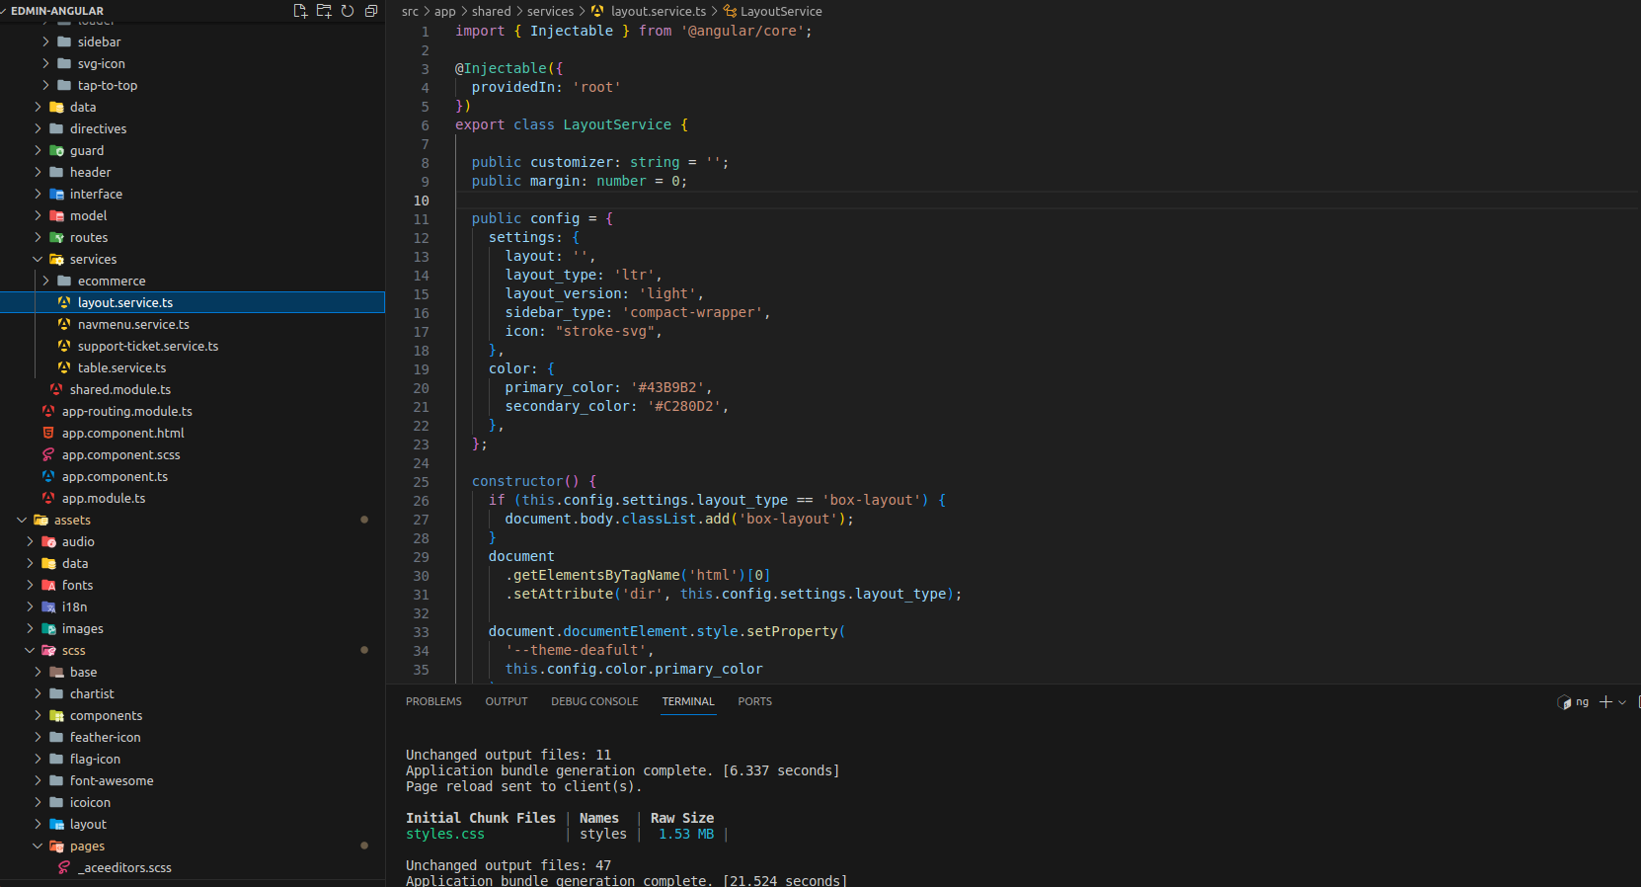Screen dimensions: 1641x887
Task: Refresh the Explorer file tree
Action: click(348, 11)
